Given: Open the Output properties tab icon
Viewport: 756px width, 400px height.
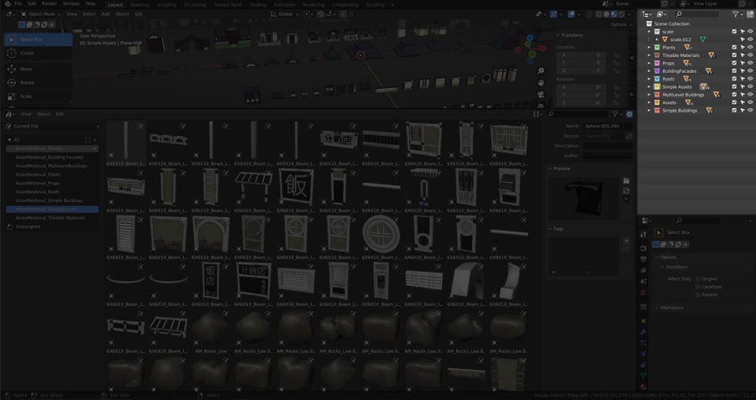Looking at the screenshot, I should click(643, 259).
